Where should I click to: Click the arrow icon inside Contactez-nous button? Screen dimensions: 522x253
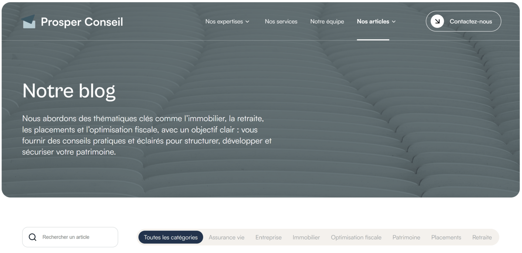pos(437,21)
